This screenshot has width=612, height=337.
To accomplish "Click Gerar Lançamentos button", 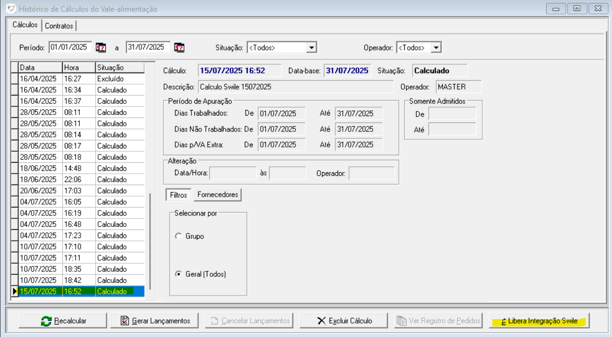I will point(154,321).
